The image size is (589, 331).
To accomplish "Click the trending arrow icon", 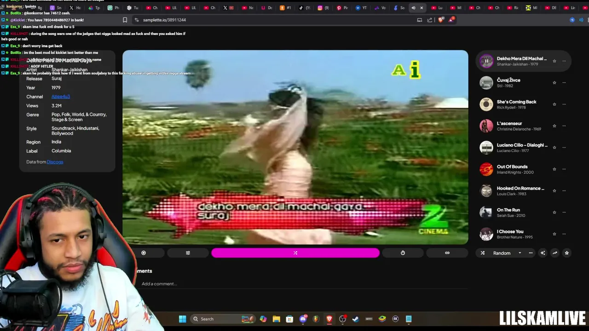I will click(x=554, y=253).
